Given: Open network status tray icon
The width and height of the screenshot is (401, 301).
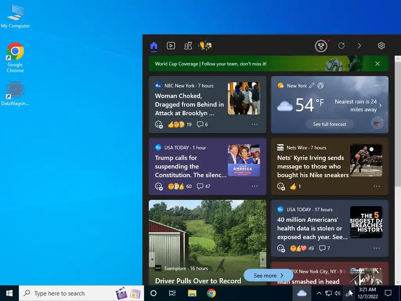Looking at the screenshot, I should 329,293.
